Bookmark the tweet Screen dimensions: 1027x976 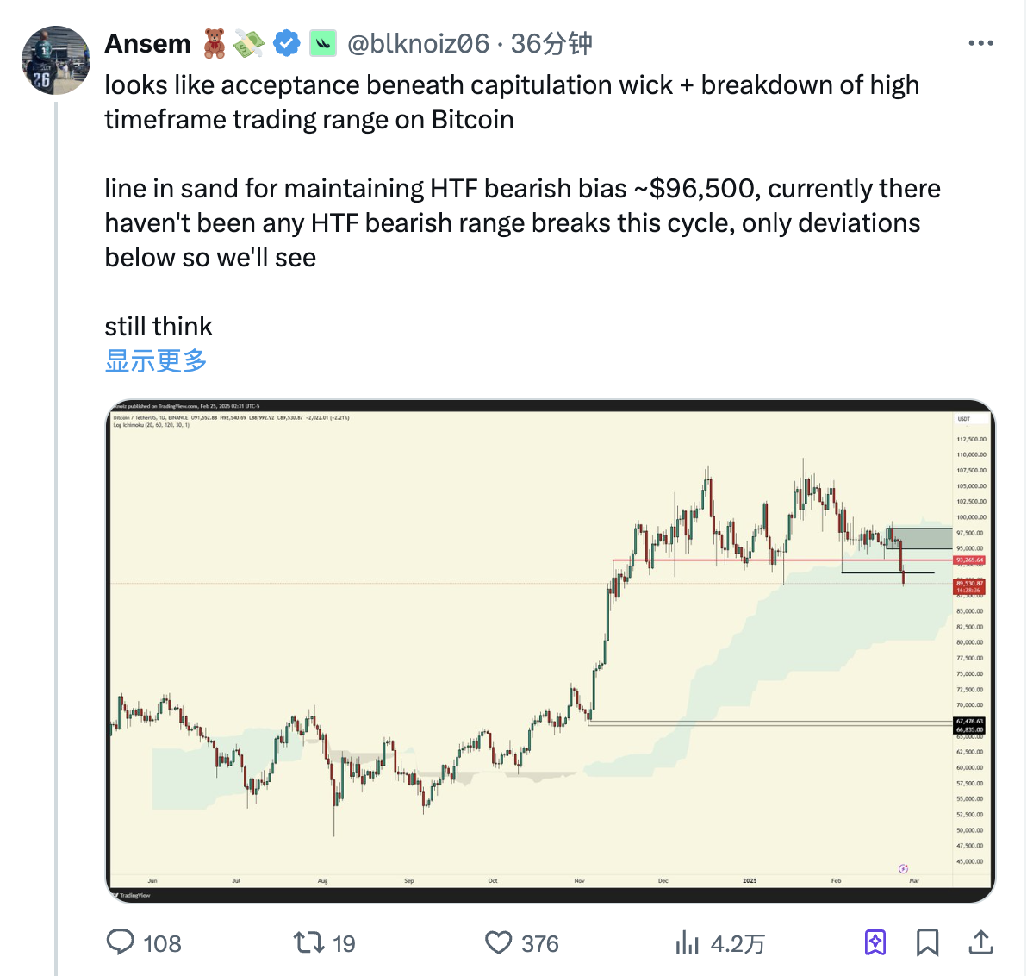[x=929, y=943]
